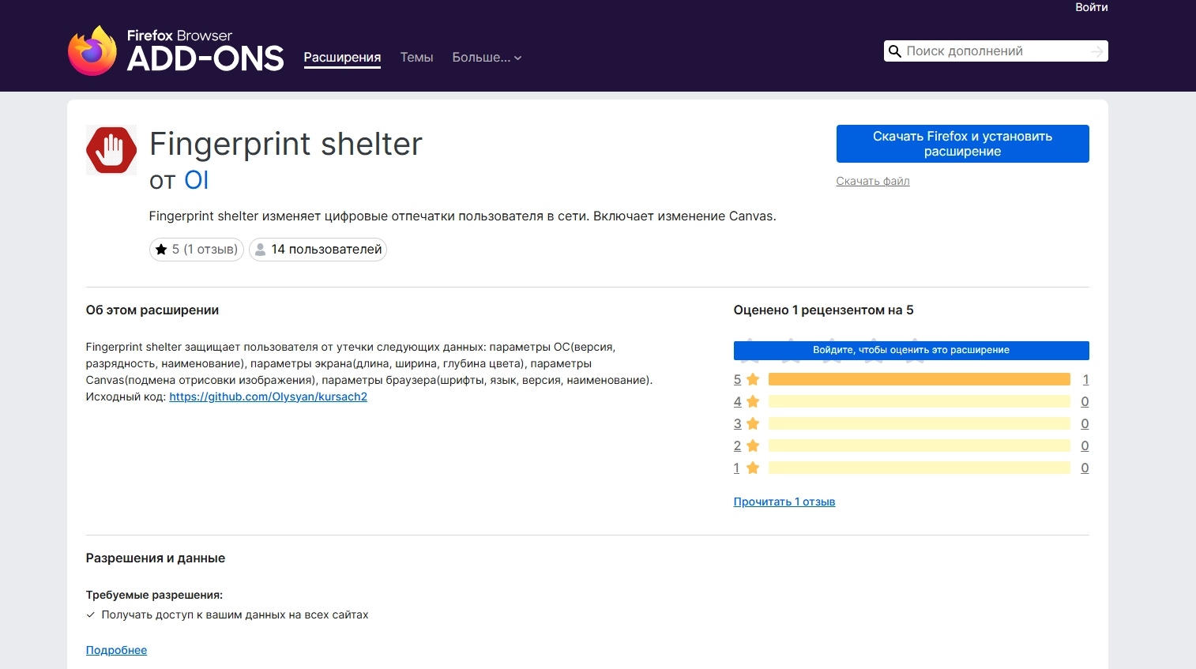Click the star next to 5 rating row
Viewport: 1196px width, 669px height.
tap(753, 380)
